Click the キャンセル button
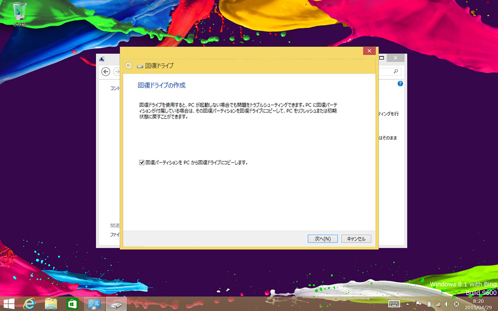This screenshot has width=498, height=311. point(356,239)
